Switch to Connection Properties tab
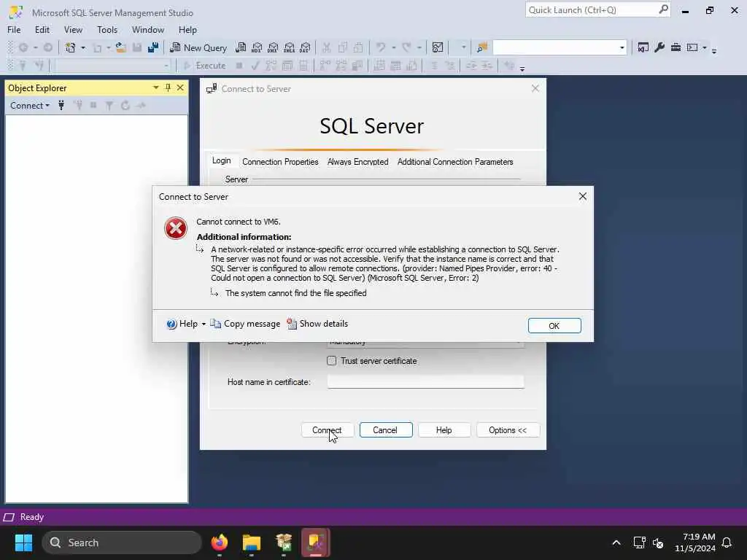Viewport: 747px width, 560px height. (280, 162)
